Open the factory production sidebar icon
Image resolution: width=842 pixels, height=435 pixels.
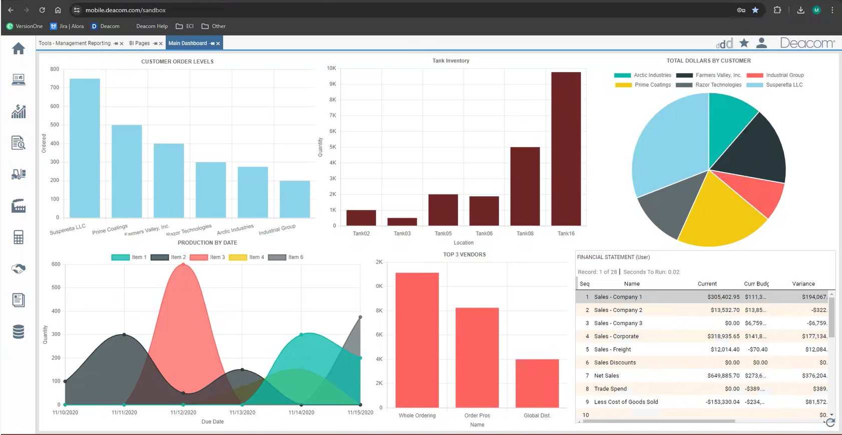tap(19, 205)
